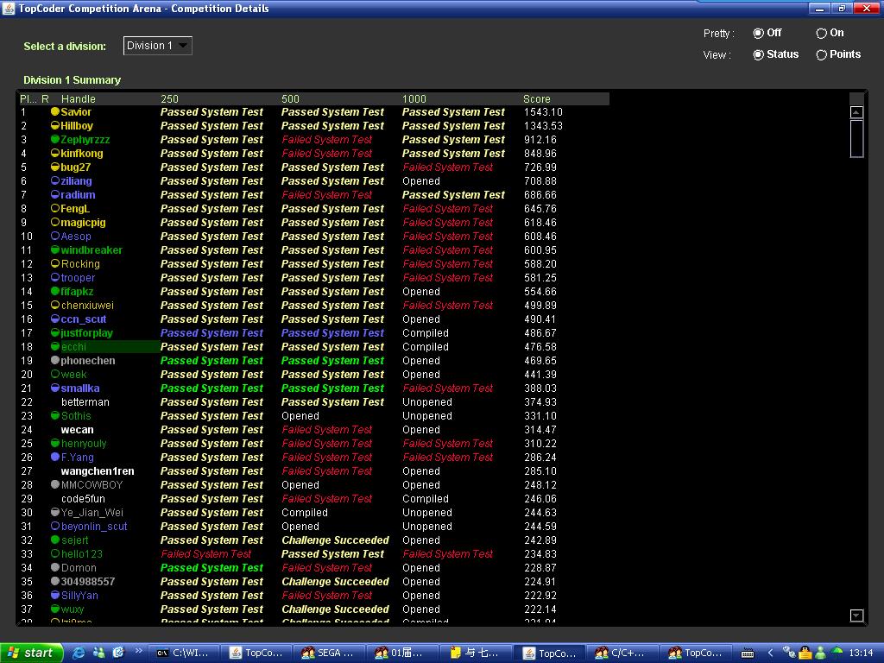
Task: Click radium's handle in the list
Action: (x=78, y=194)
